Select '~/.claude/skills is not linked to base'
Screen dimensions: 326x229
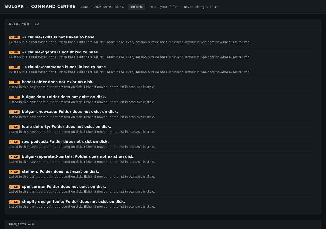[58, 37]
